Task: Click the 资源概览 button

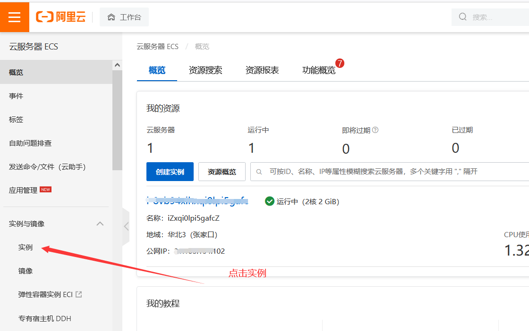Action: pos(222,172)
